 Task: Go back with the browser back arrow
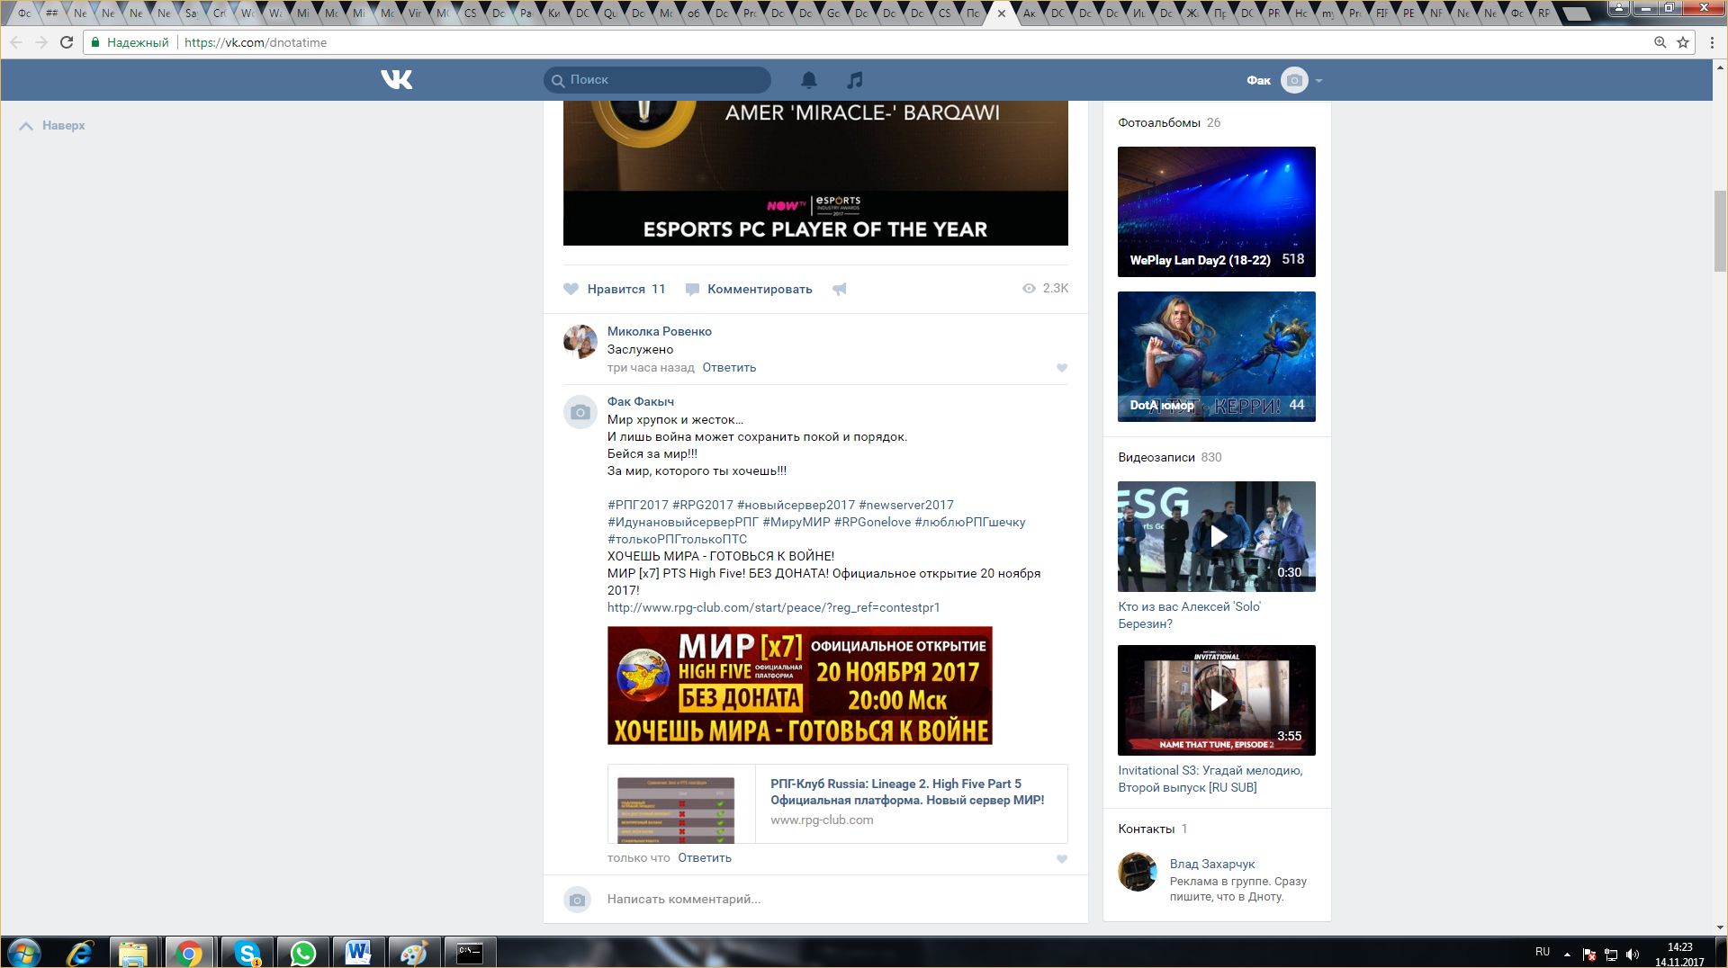tap(16, 42)
